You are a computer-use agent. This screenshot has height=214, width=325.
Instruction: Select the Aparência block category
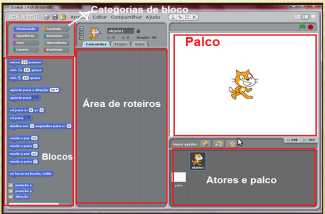coord(26,36)
